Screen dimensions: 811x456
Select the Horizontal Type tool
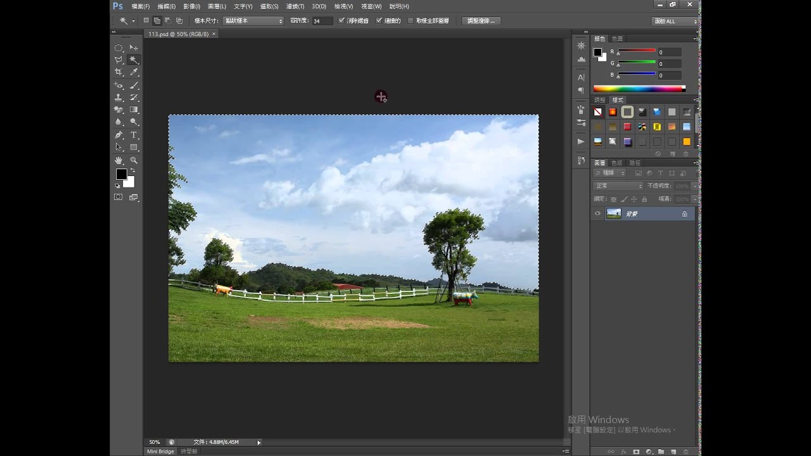[x=134, y=135]
